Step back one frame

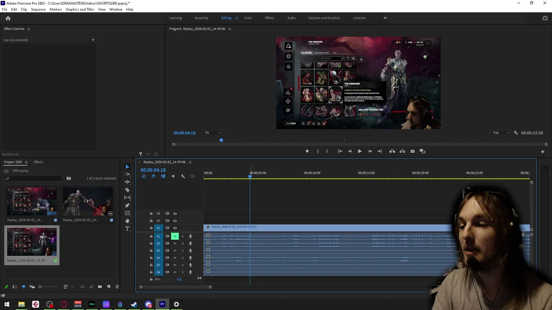tap(350, 151)
